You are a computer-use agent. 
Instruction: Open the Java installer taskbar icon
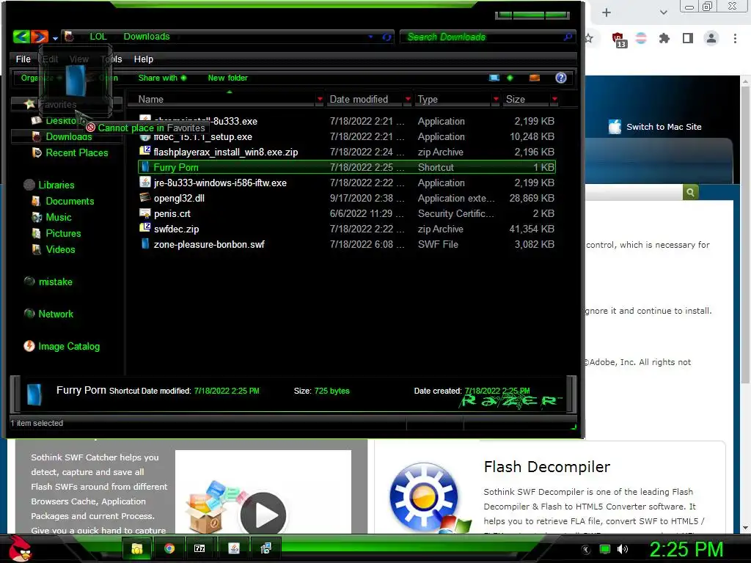pos(234,548)
